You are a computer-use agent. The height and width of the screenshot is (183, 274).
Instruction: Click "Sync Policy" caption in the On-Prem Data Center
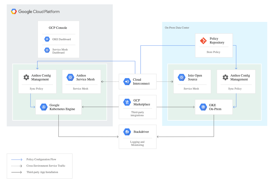coord(235,88)
